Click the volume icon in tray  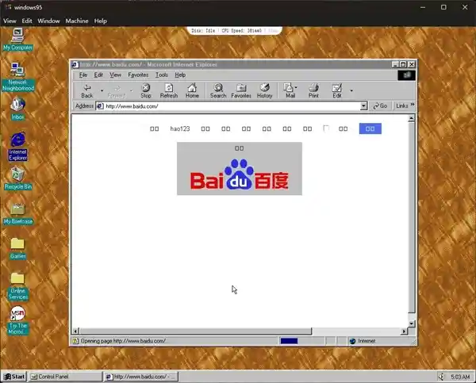point(441,377)
